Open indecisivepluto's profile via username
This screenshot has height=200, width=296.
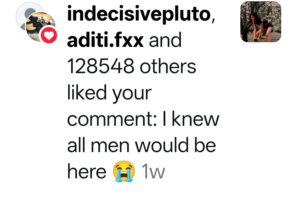point(139,14)
